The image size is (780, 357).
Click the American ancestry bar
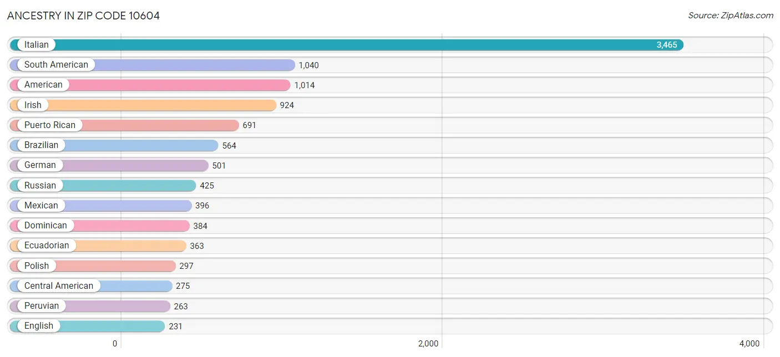pos(178,85)
